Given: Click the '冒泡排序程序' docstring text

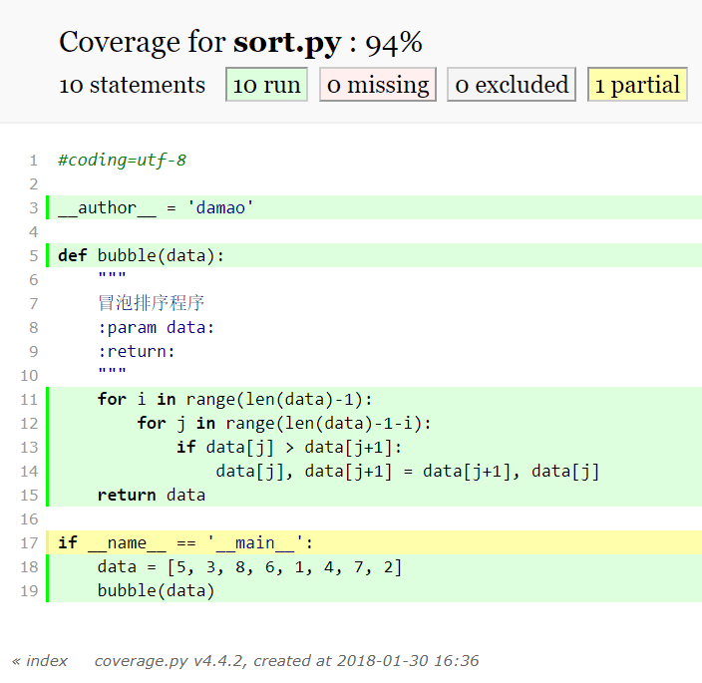Looking at the screenshot, I should click(151, 303).
